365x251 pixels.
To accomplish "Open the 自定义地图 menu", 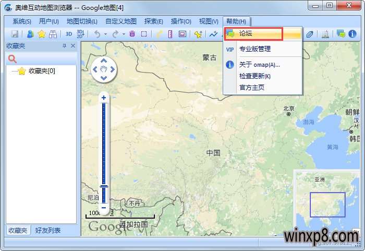I will click(x=121, y=21).
